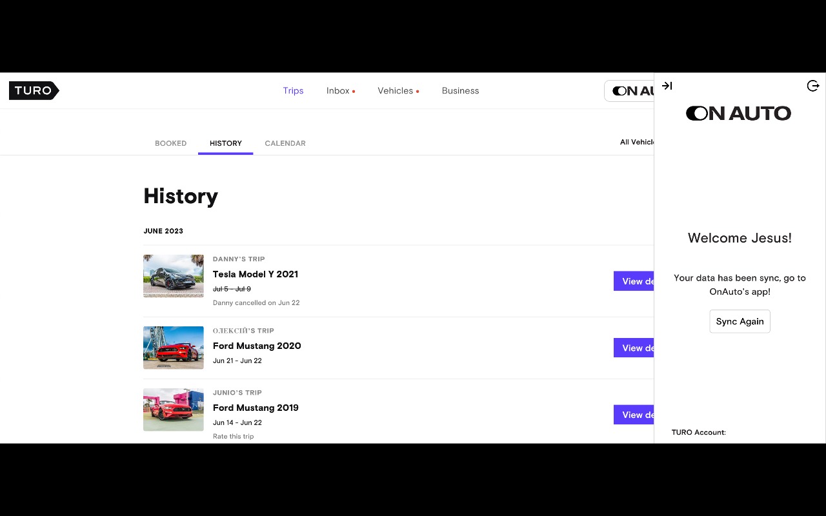Open the Inbox from the navigation bar
Viewport: 826px width, 516px height.
[337, 90]
